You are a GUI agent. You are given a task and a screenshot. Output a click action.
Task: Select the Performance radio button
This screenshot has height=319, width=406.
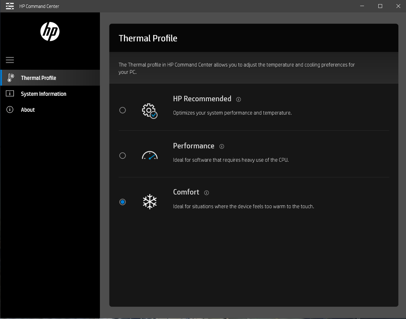[122, 156]
